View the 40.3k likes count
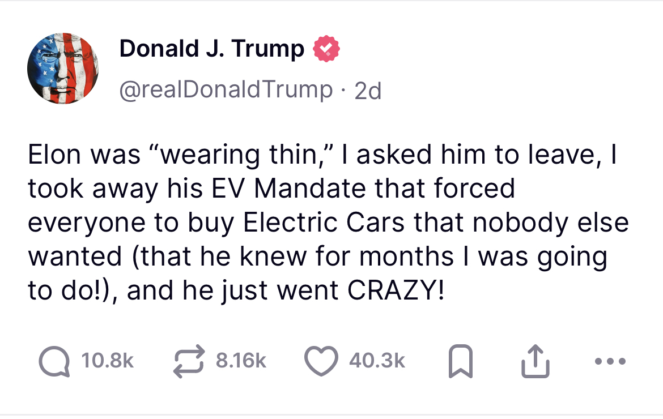The image size is (663, 419). coord(377,361)
